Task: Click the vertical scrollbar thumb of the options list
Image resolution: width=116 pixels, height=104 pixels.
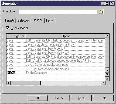Action: 107,53
